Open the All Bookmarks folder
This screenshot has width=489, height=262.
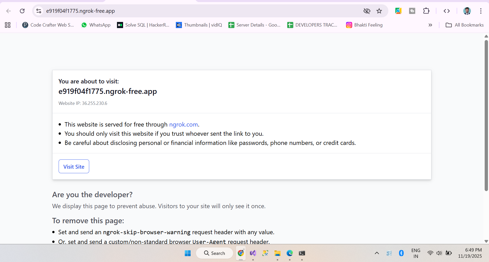tap(464, 25)
